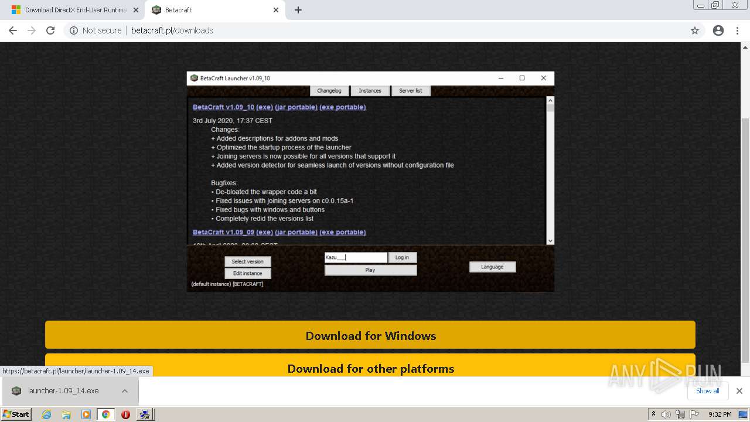Click Show all downloads button
The width and height of the screenshot is (750, 422).
(708, 391)
